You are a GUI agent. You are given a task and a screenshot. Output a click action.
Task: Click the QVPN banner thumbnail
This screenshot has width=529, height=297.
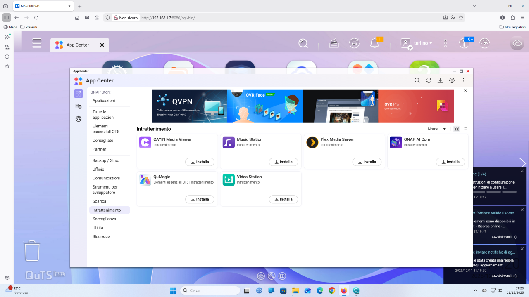[189, 106]
